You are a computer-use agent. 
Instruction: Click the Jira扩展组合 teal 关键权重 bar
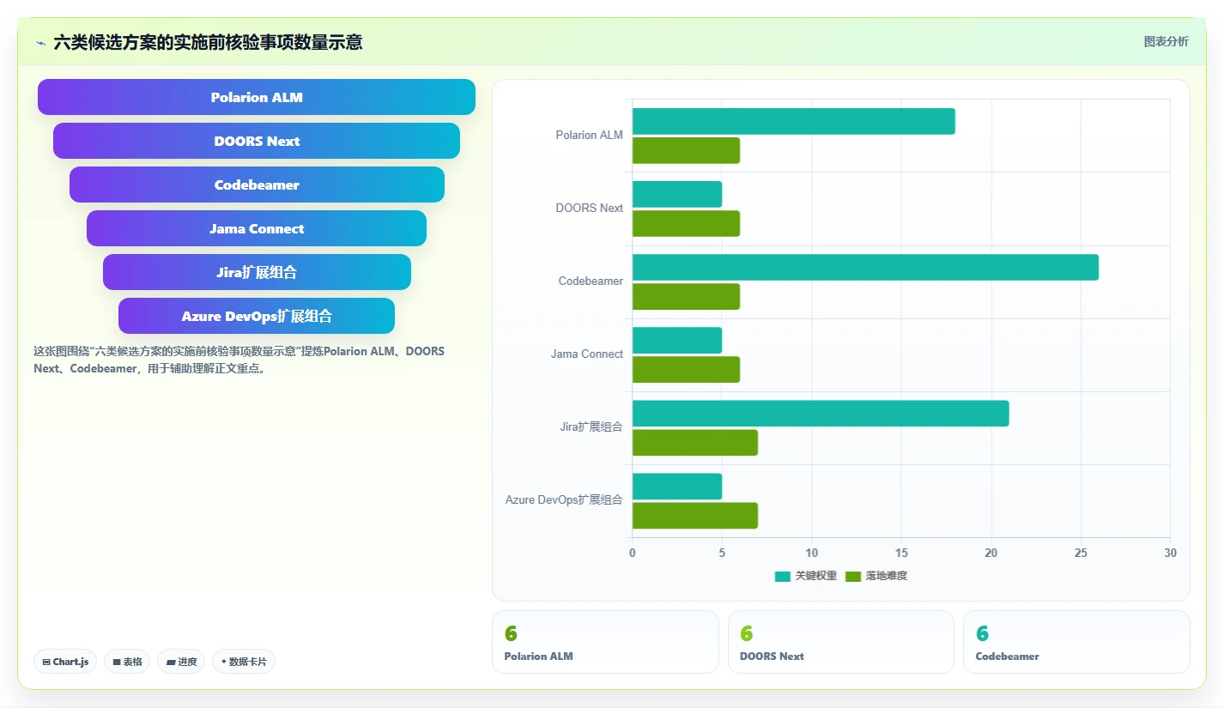coord(821,413)
